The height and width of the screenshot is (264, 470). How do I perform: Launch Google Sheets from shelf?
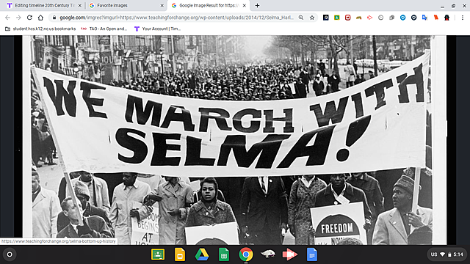223,254
